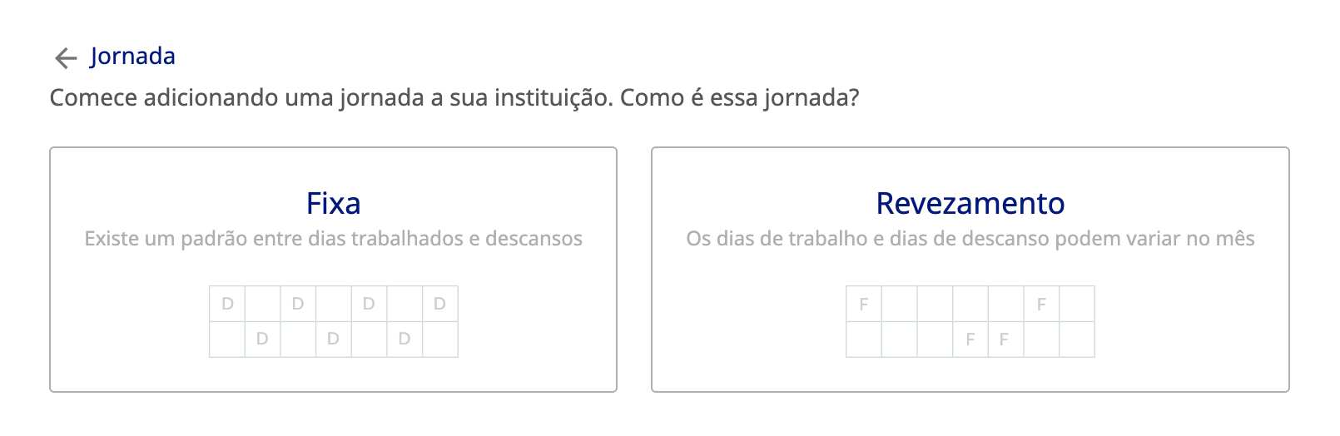Viewport: 1340px width, 436px height.
Task: Click the third D in Fixa grid's top row
Action: 369,304
